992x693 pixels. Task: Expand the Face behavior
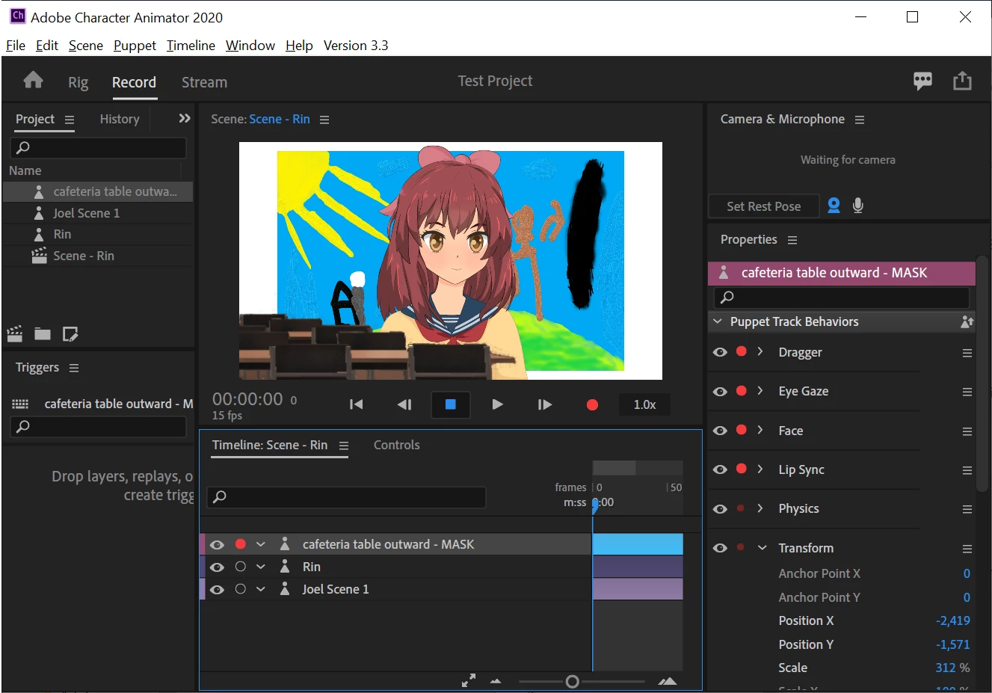(x=760, y=430)
